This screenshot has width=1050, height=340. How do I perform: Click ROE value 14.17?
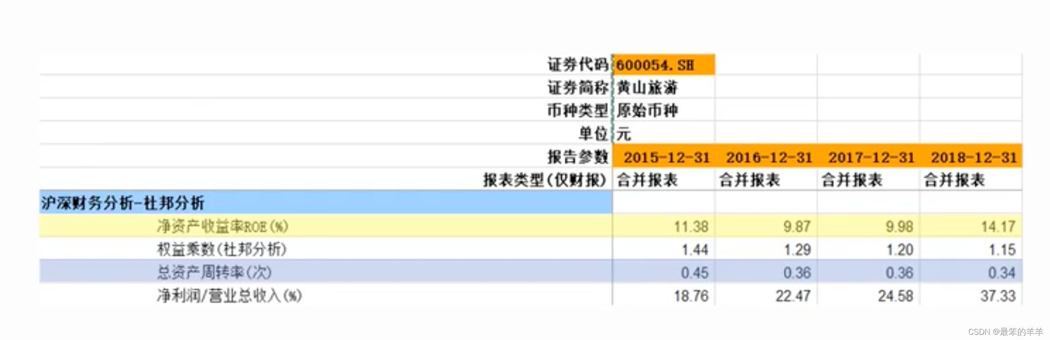[x=998, y=226]
